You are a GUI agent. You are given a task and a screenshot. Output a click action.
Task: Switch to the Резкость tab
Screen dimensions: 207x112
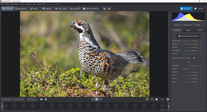(x=200, y=30)
